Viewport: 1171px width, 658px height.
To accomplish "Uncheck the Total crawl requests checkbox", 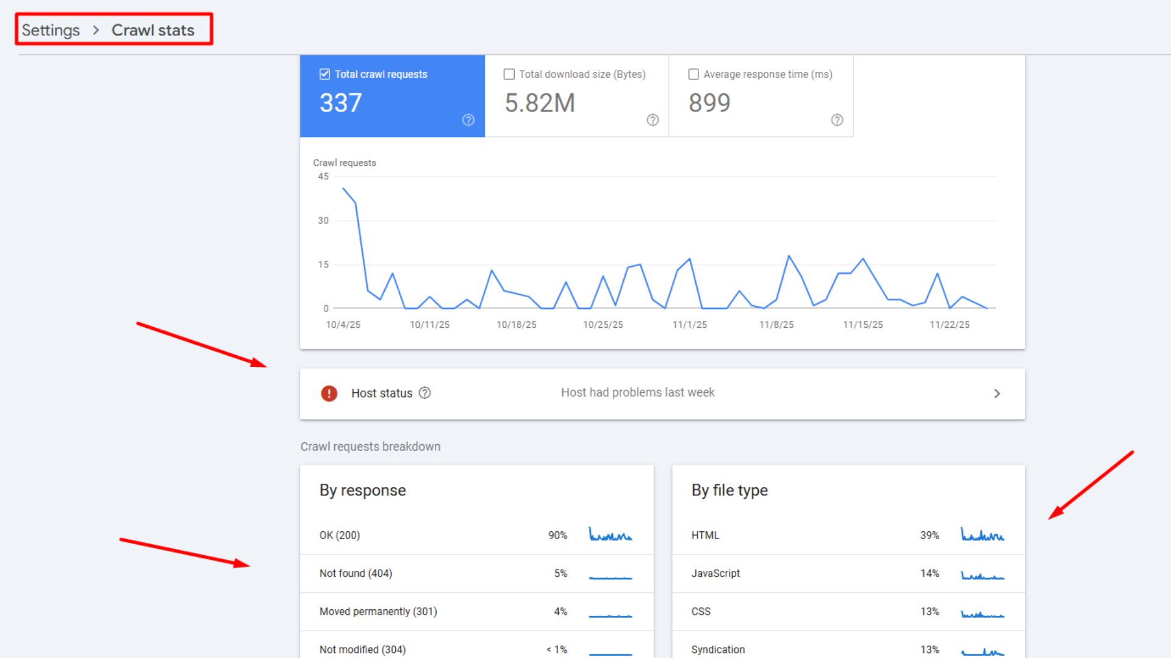I will coord(324,74).
